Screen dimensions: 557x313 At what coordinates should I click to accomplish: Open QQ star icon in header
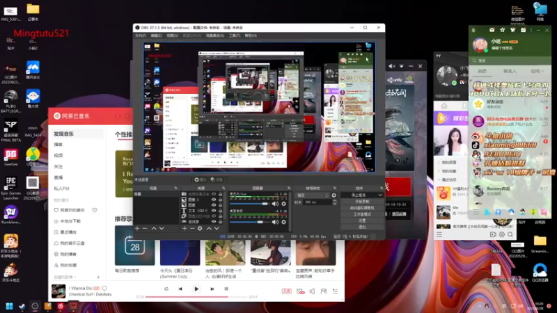tap(502, 30)
